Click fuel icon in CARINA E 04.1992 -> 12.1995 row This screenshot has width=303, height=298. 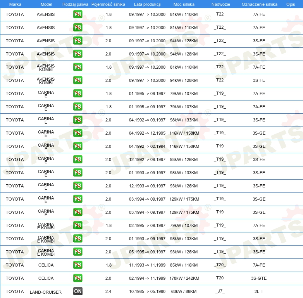[x=77, y=133]
